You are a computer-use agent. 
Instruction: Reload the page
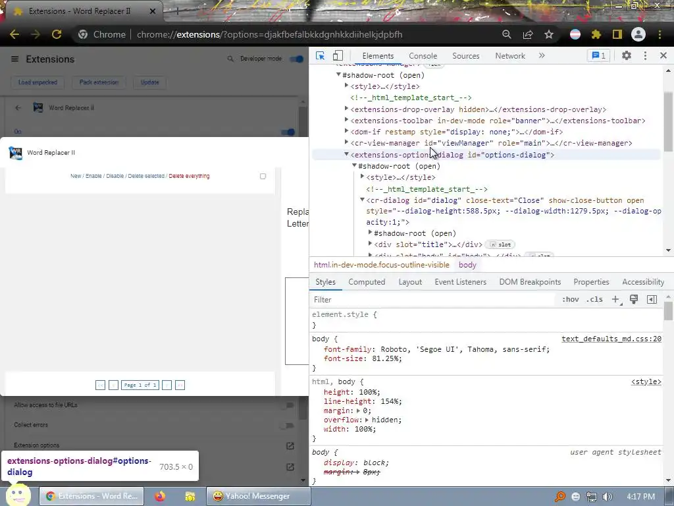[57, 34]
